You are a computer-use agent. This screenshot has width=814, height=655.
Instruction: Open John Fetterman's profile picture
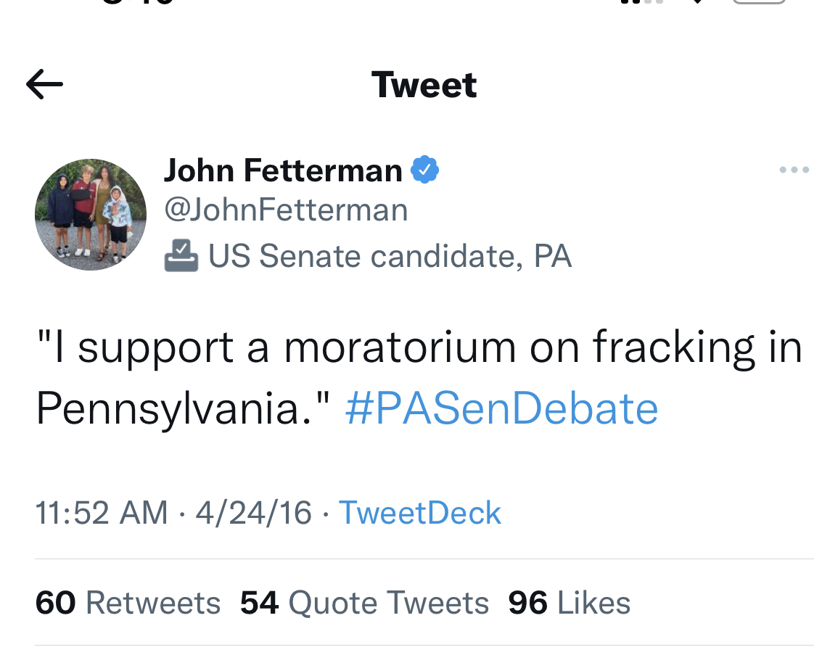91,215
